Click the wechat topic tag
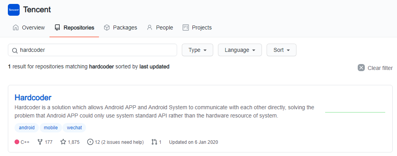This screenshot has width=397, height=156. tap(74, 128)
